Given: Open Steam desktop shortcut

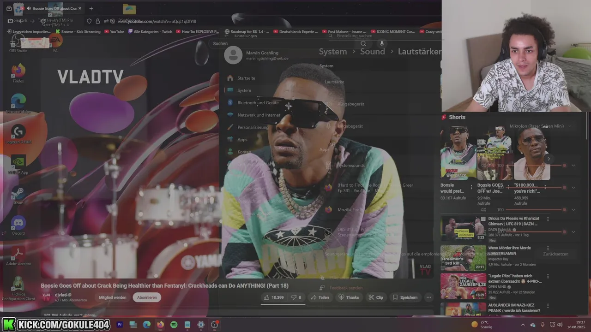Looking at the screenshot, I should [18, 196].
